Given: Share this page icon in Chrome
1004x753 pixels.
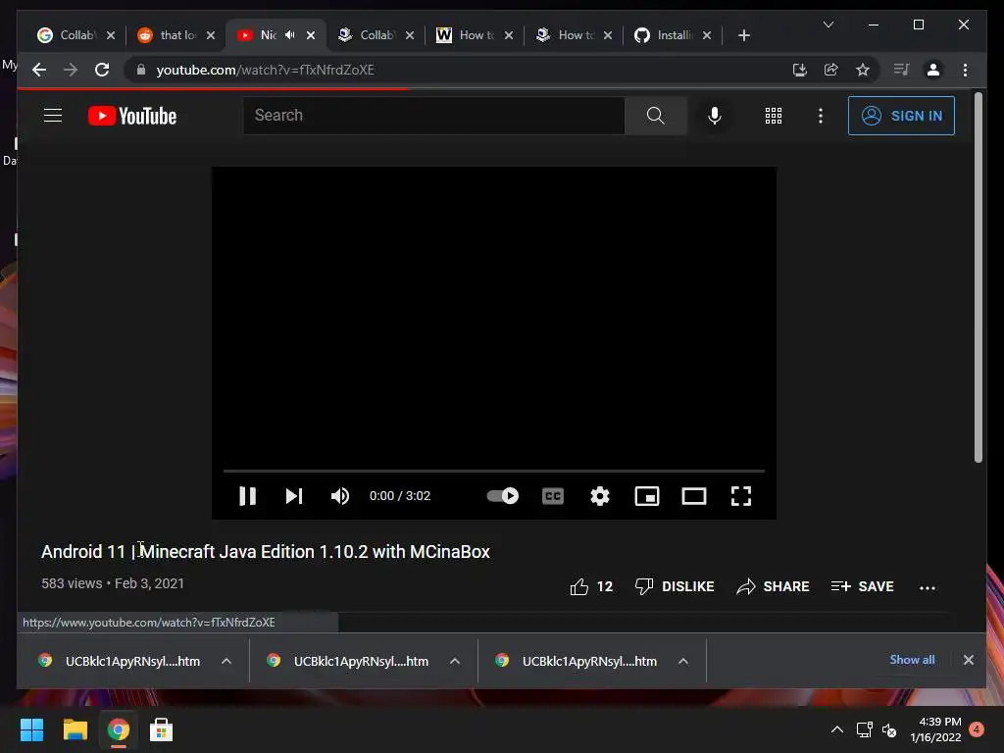Looking at the screenshot, I should click(x=830, y=70).
